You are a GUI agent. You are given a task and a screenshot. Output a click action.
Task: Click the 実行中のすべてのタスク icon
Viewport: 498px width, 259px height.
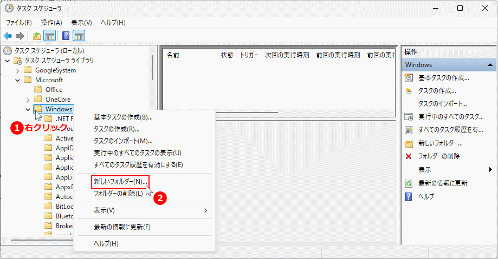coord(409,117)
